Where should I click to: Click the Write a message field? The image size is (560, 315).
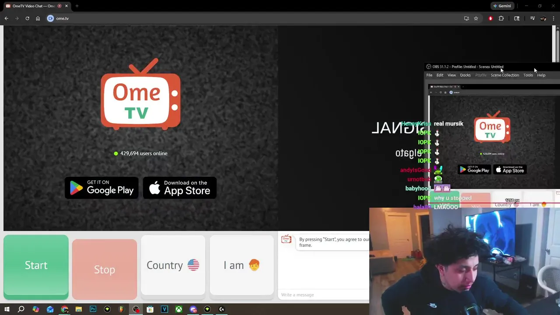click(324, 294)
